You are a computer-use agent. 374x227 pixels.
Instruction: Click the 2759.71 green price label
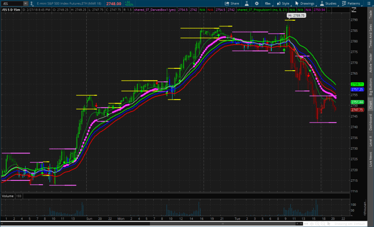click(357, 84)
